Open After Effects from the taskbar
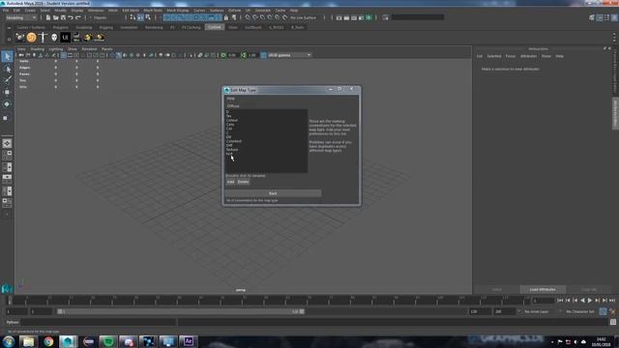The height and width of the screenshot is (348, 619). pos(188,341)
